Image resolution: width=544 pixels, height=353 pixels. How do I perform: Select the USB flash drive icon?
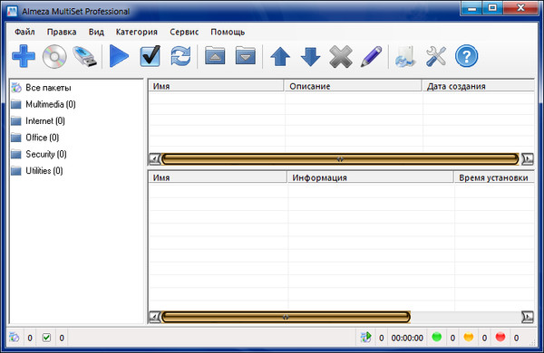tap(85, 57)
